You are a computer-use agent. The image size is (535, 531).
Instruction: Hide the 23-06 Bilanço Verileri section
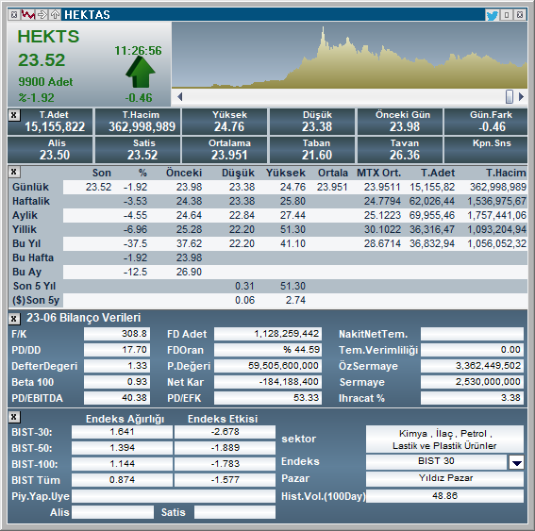(13, 319)
